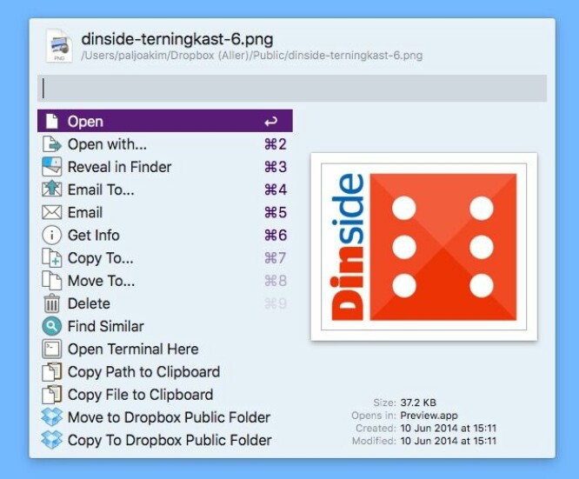
Task: Select Copy To... action
Action: tap(165, 258)
